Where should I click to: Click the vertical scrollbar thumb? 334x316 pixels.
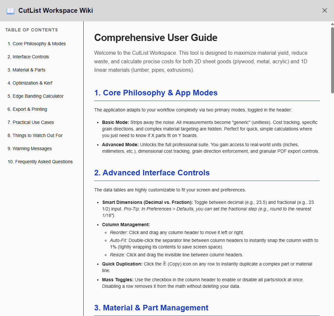click(x=332, y=60)
